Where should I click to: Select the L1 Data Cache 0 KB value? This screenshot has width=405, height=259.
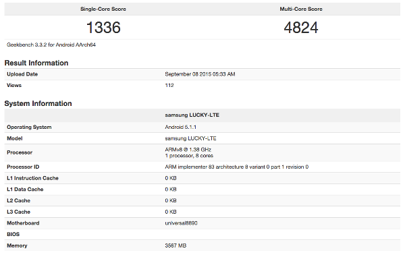171,190
